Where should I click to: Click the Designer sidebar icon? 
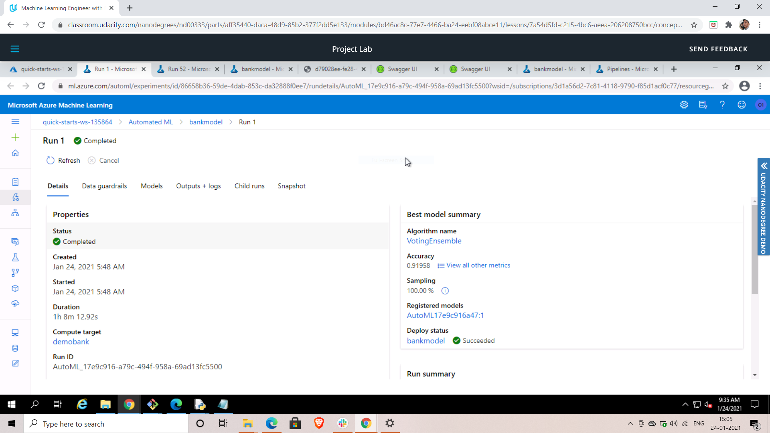click(15, 213)
